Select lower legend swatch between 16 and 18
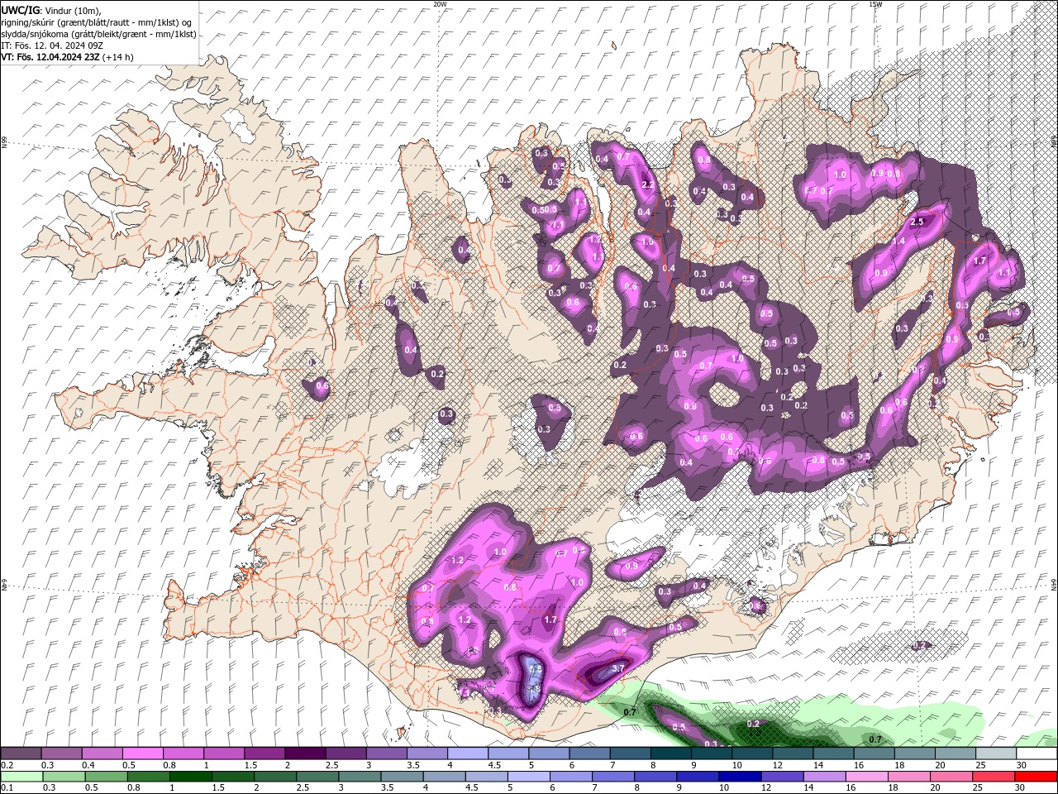1058x794 pixels. (x=867, y=777)
